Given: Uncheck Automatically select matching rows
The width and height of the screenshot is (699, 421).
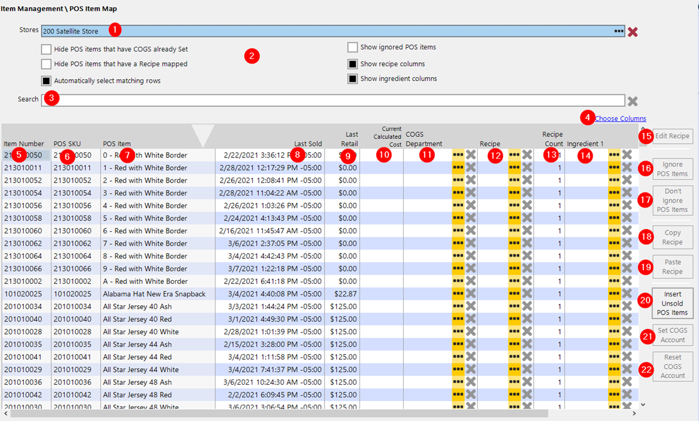Looking at the screenshot, I should [x=46, y=81].
